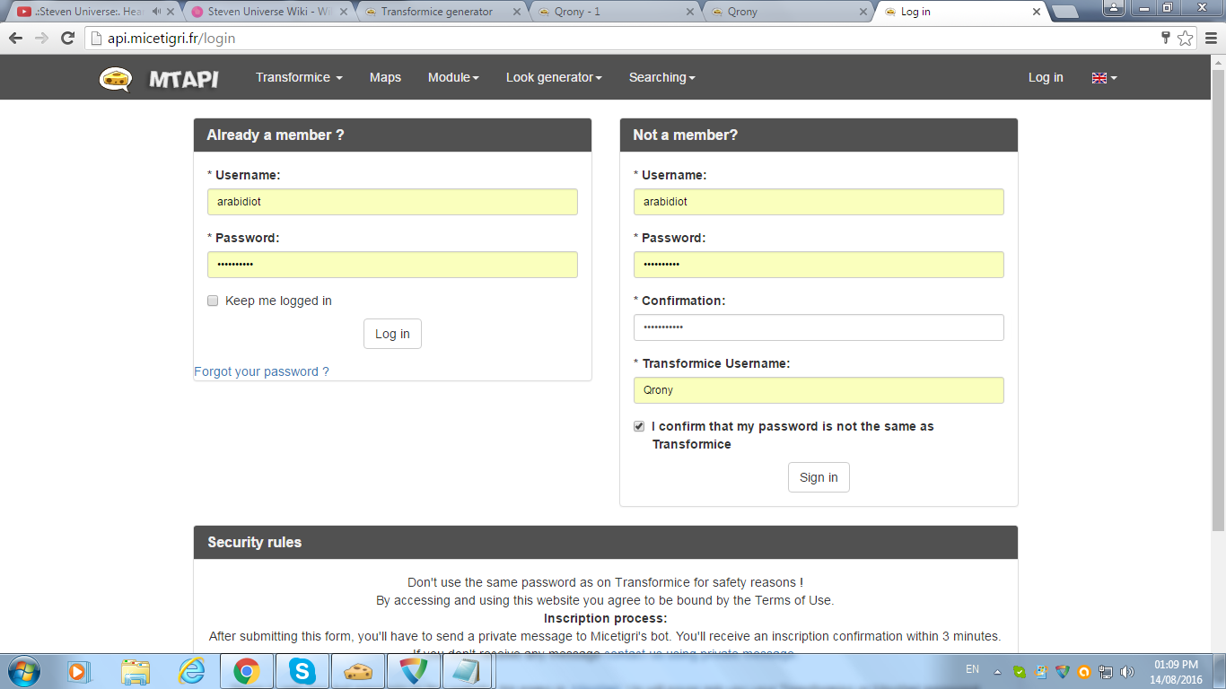Switch to the Steven Universe YouTube tab
1226x689 pixels.
(x=90, y=12)
